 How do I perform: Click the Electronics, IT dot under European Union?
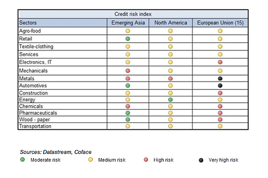(220, 61)
